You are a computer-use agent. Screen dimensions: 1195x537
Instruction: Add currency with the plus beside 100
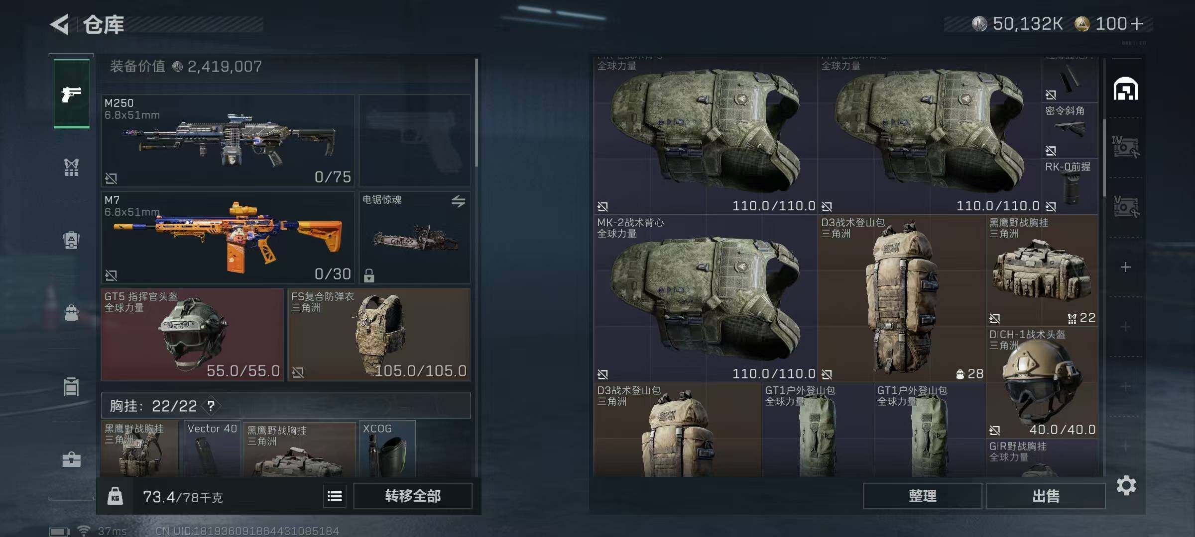1136,24
